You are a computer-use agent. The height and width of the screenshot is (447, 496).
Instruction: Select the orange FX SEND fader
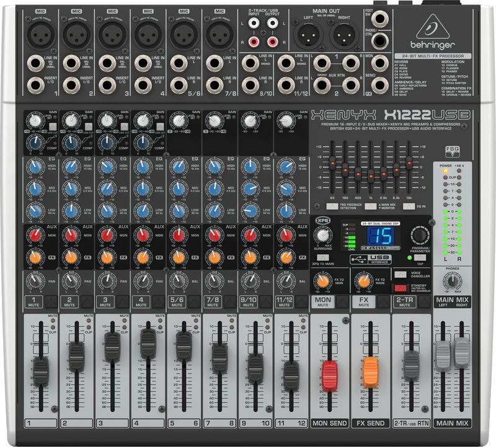click(x=370, y=371)
